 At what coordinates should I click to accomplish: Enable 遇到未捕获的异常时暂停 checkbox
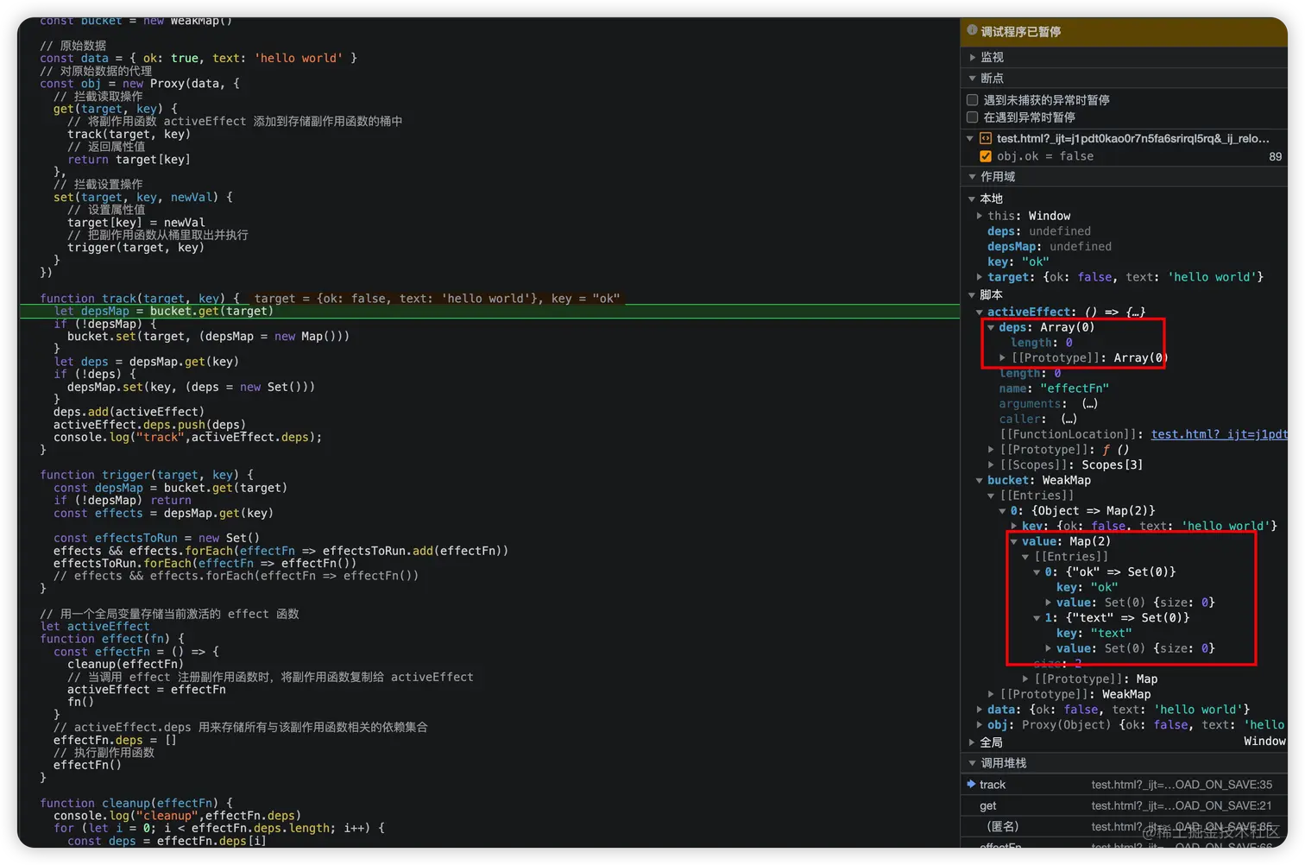[973, 100]
